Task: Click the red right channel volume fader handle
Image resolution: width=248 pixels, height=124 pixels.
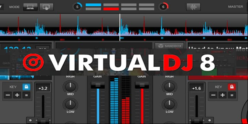Action: click(x=142, y=85)
